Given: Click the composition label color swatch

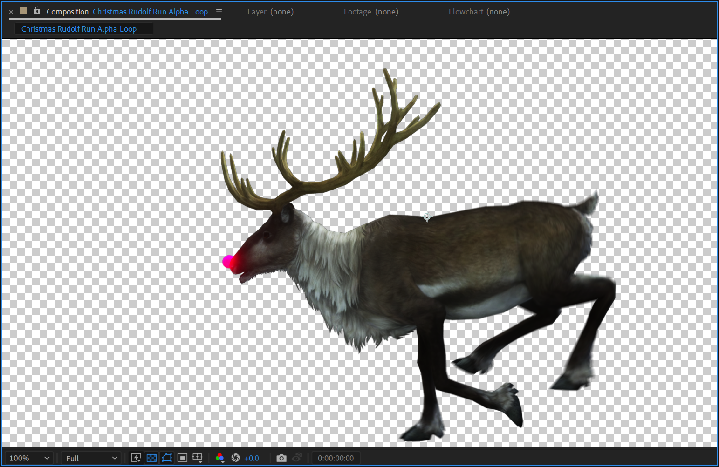Looking at the screenshot, I should [23, 11].
